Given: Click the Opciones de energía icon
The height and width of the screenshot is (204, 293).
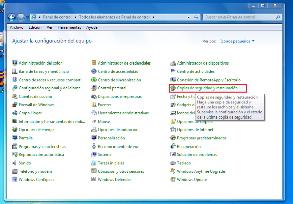Looking at the screenshot, I should point(15,130).
